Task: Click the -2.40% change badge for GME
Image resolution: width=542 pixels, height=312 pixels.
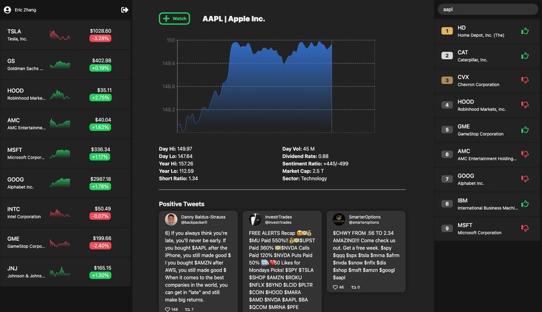Action: 100,245
